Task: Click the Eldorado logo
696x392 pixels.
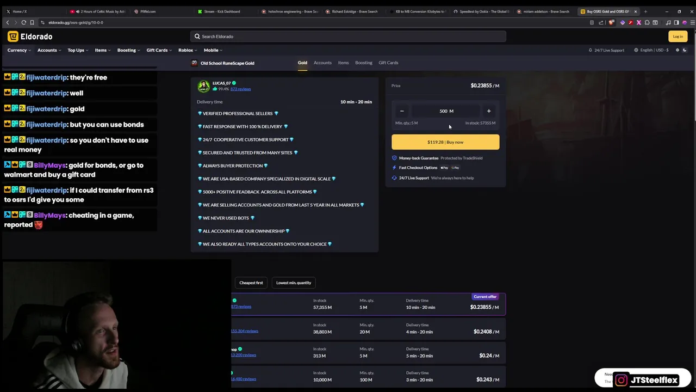Action: [30, 36]
